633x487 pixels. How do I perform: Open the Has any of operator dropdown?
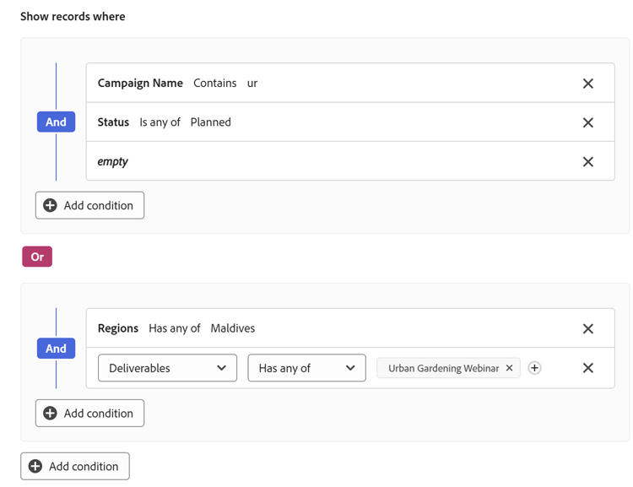306,368
